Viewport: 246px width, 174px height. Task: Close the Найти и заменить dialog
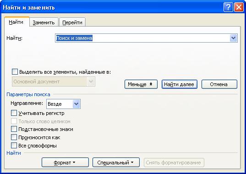coord(239,7)
